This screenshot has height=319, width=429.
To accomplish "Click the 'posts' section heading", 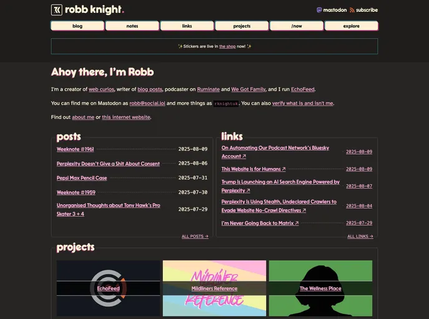I will point(69,136).
